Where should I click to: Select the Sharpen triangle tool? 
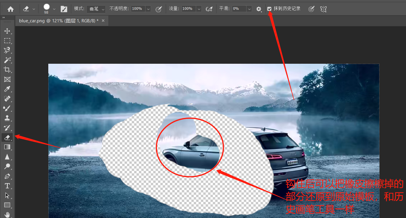click(x=7, y=157)
